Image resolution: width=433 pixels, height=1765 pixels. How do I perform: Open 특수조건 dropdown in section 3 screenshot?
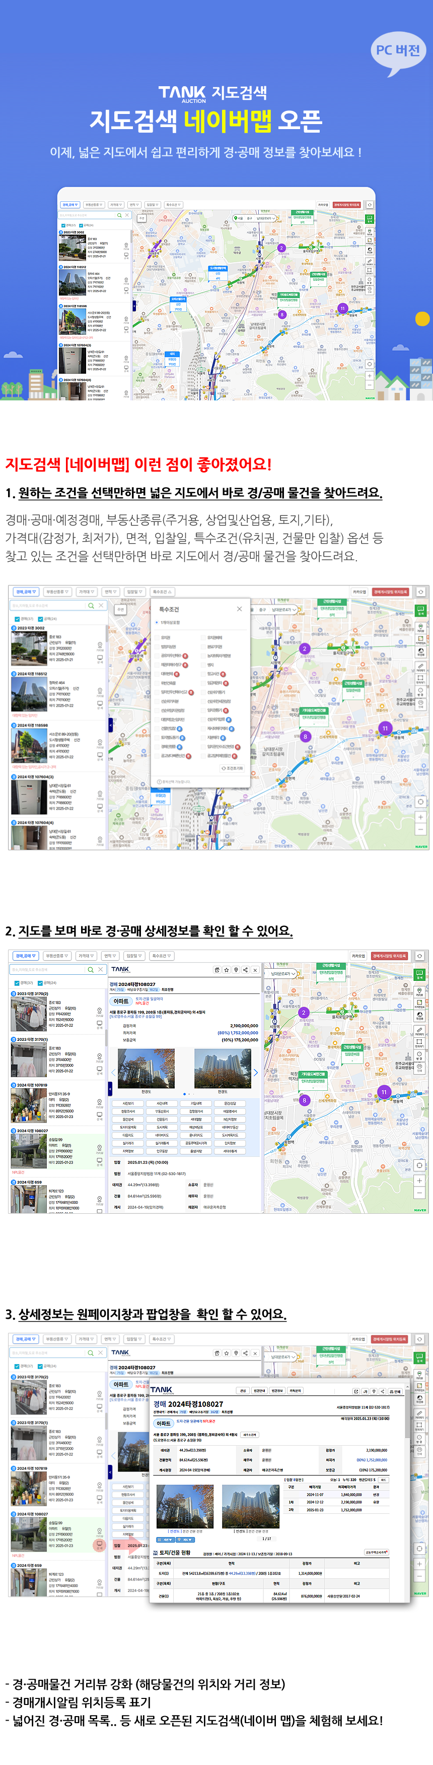point(162,1338)
